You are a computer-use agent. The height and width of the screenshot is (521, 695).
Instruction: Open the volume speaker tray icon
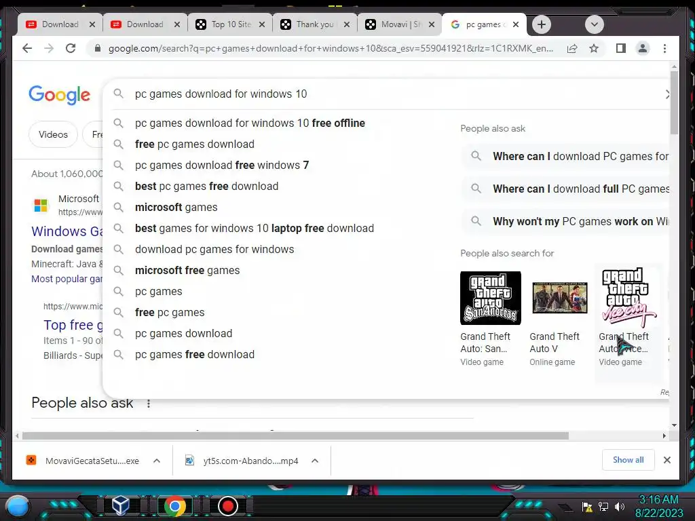620,506
